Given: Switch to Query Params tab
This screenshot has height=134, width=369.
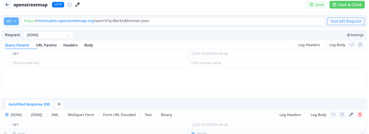Looking at the screenshot, I should point(17,45).
